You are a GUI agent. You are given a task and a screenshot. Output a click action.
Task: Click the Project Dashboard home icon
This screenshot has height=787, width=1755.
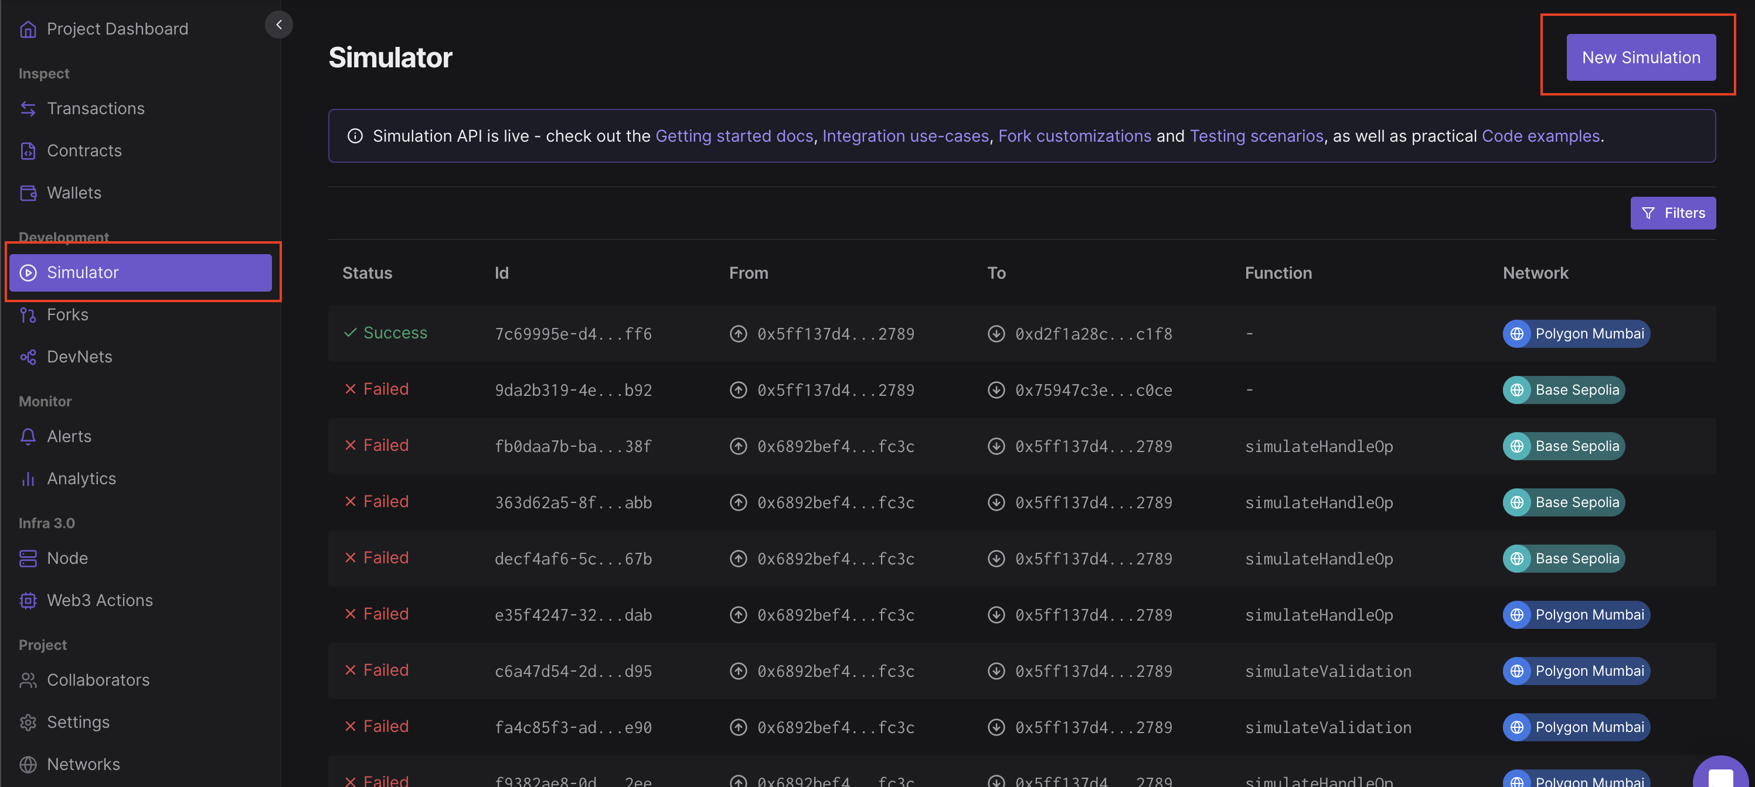coord(28,29)
